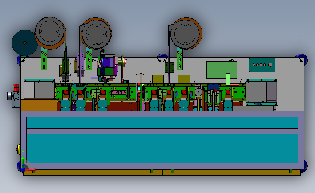Pick the dark teal disc at top left

pyautogui.click(x=24, y=43)
